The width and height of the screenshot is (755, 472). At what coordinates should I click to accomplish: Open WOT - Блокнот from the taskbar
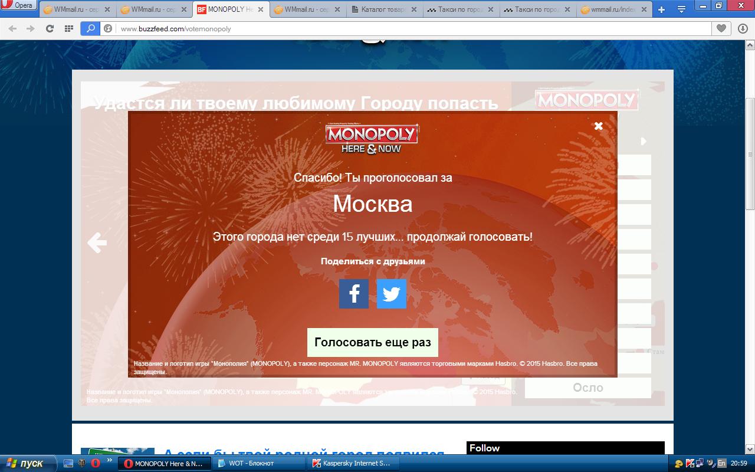258,464
